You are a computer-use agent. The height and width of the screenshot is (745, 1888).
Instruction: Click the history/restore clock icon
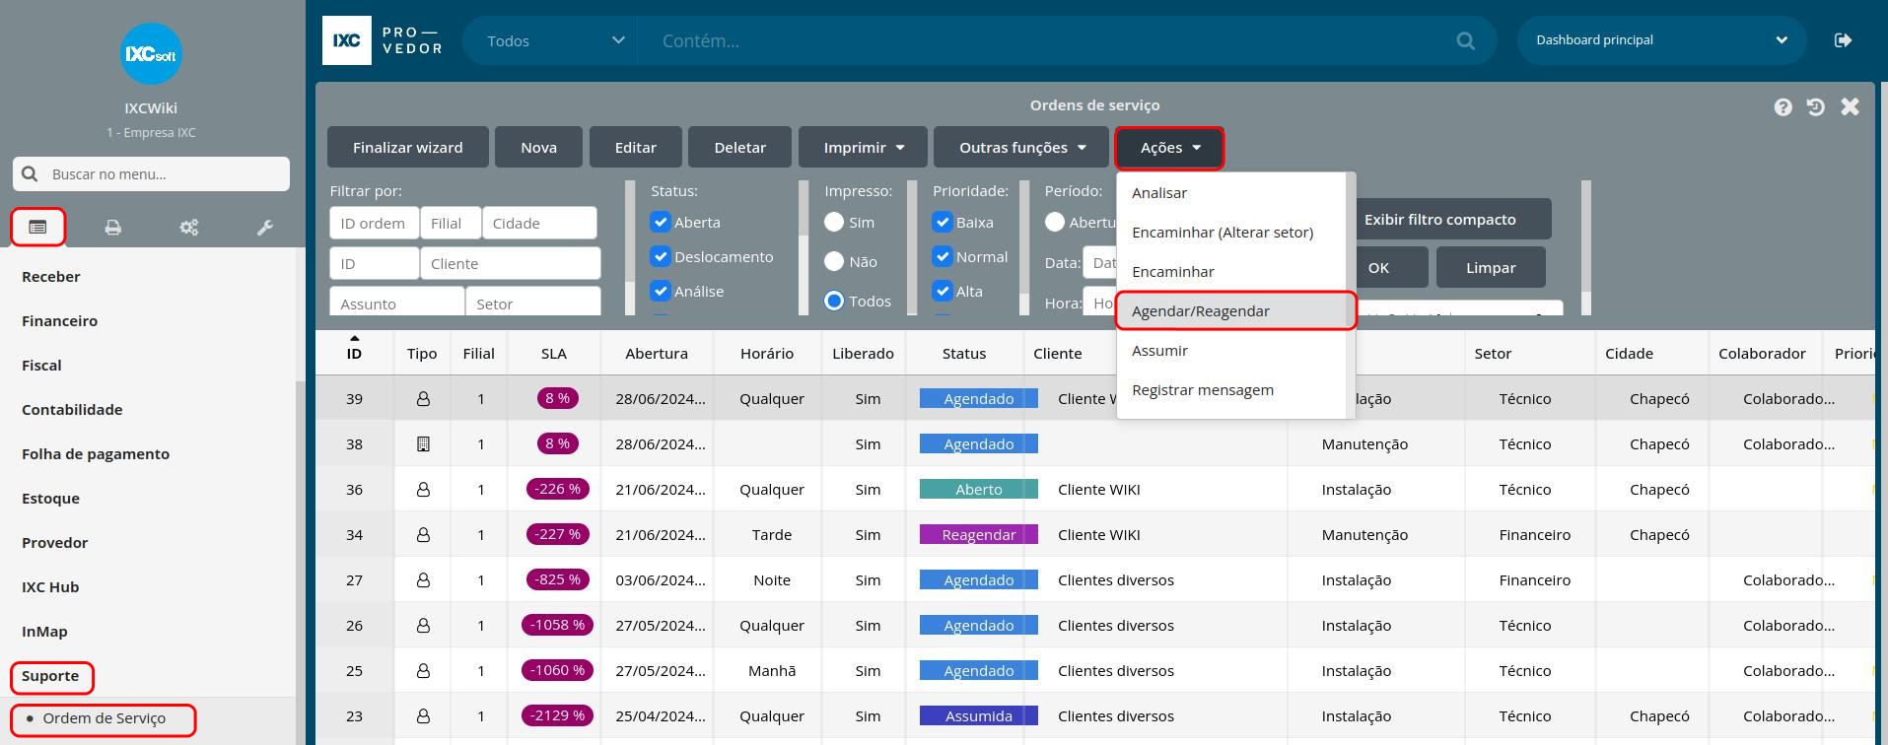click(1816, 107)
